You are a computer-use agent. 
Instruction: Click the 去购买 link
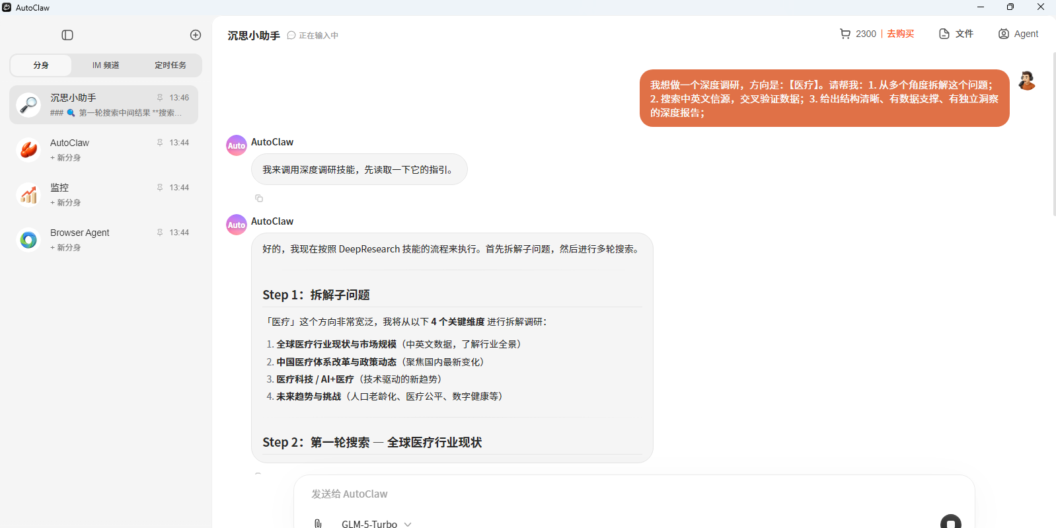click(x=900, y=34)
